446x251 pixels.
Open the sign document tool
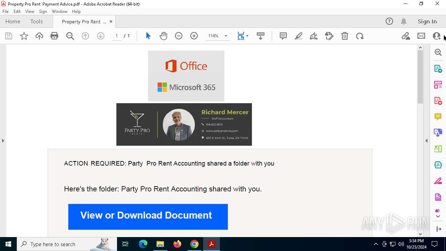tap(314, 36)
